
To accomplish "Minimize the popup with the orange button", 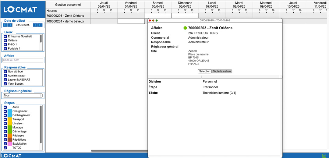I will [x=153, y=20].
